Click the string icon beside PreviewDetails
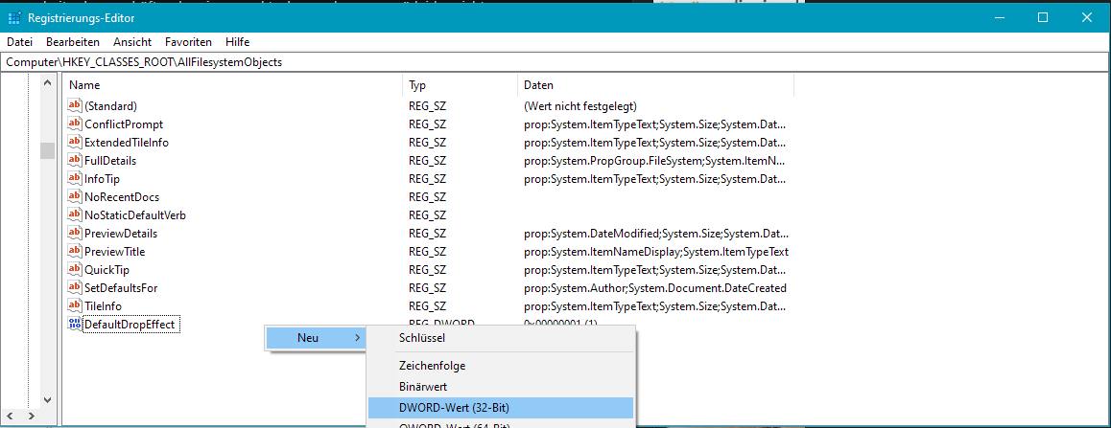Image resolution: width=1111 pixels, height=428 pixels. click(75, 234)
